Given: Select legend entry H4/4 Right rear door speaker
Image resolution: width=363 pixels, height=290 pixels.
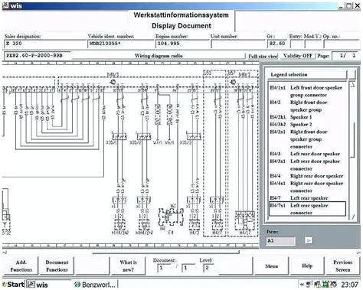Looking at the screenshot, I should click(306, 176).
